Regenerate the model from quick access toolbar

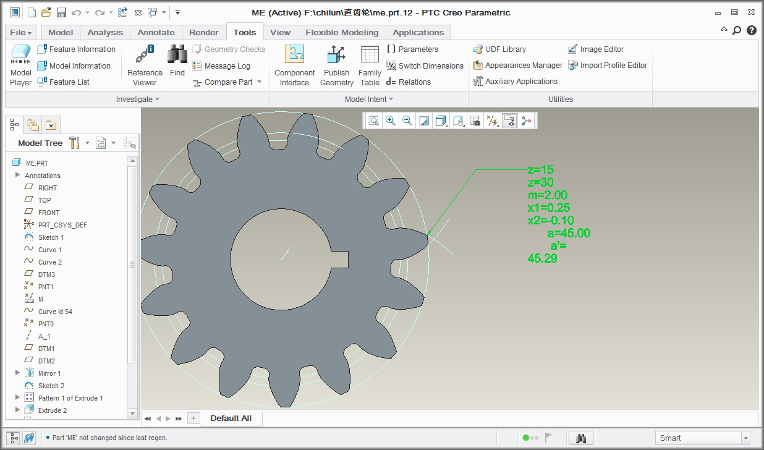122,12
